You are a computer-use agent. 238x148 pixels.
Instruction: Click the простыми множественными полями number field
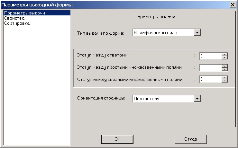coord(211,68)
